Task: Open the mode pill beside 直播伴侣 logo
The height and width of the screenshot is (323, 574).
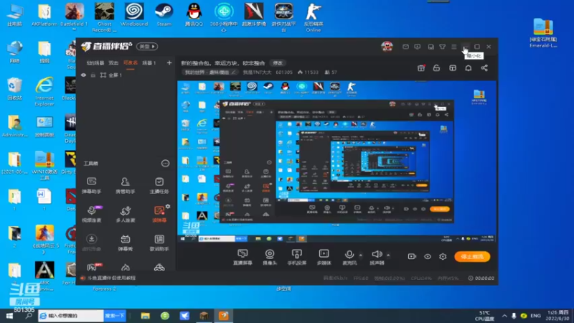Action: pos(147,47)
